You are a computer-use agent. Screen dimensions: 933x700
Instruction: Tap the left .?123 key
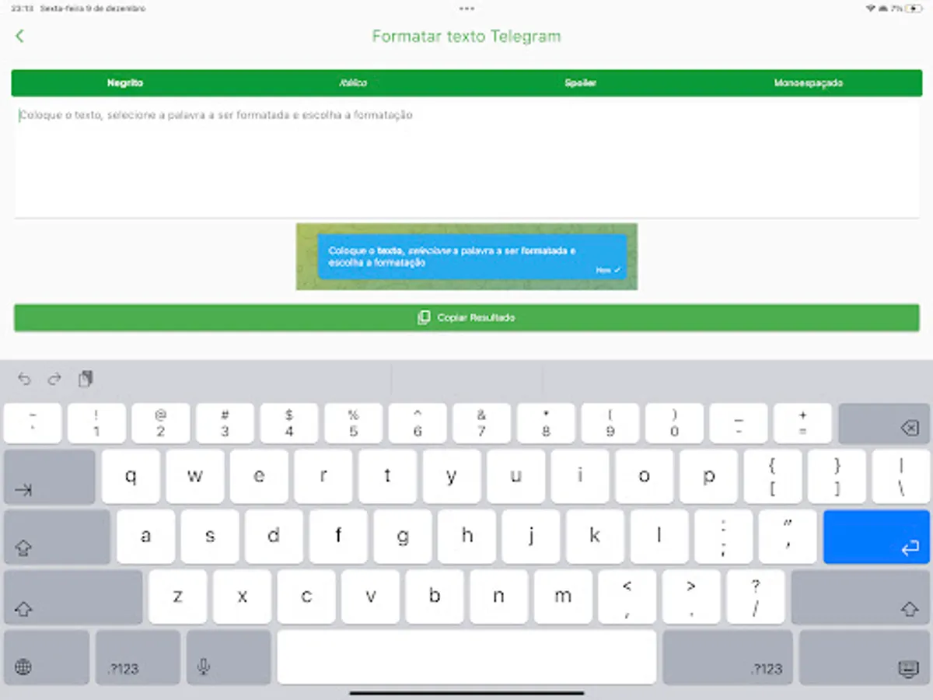[138, 657]
